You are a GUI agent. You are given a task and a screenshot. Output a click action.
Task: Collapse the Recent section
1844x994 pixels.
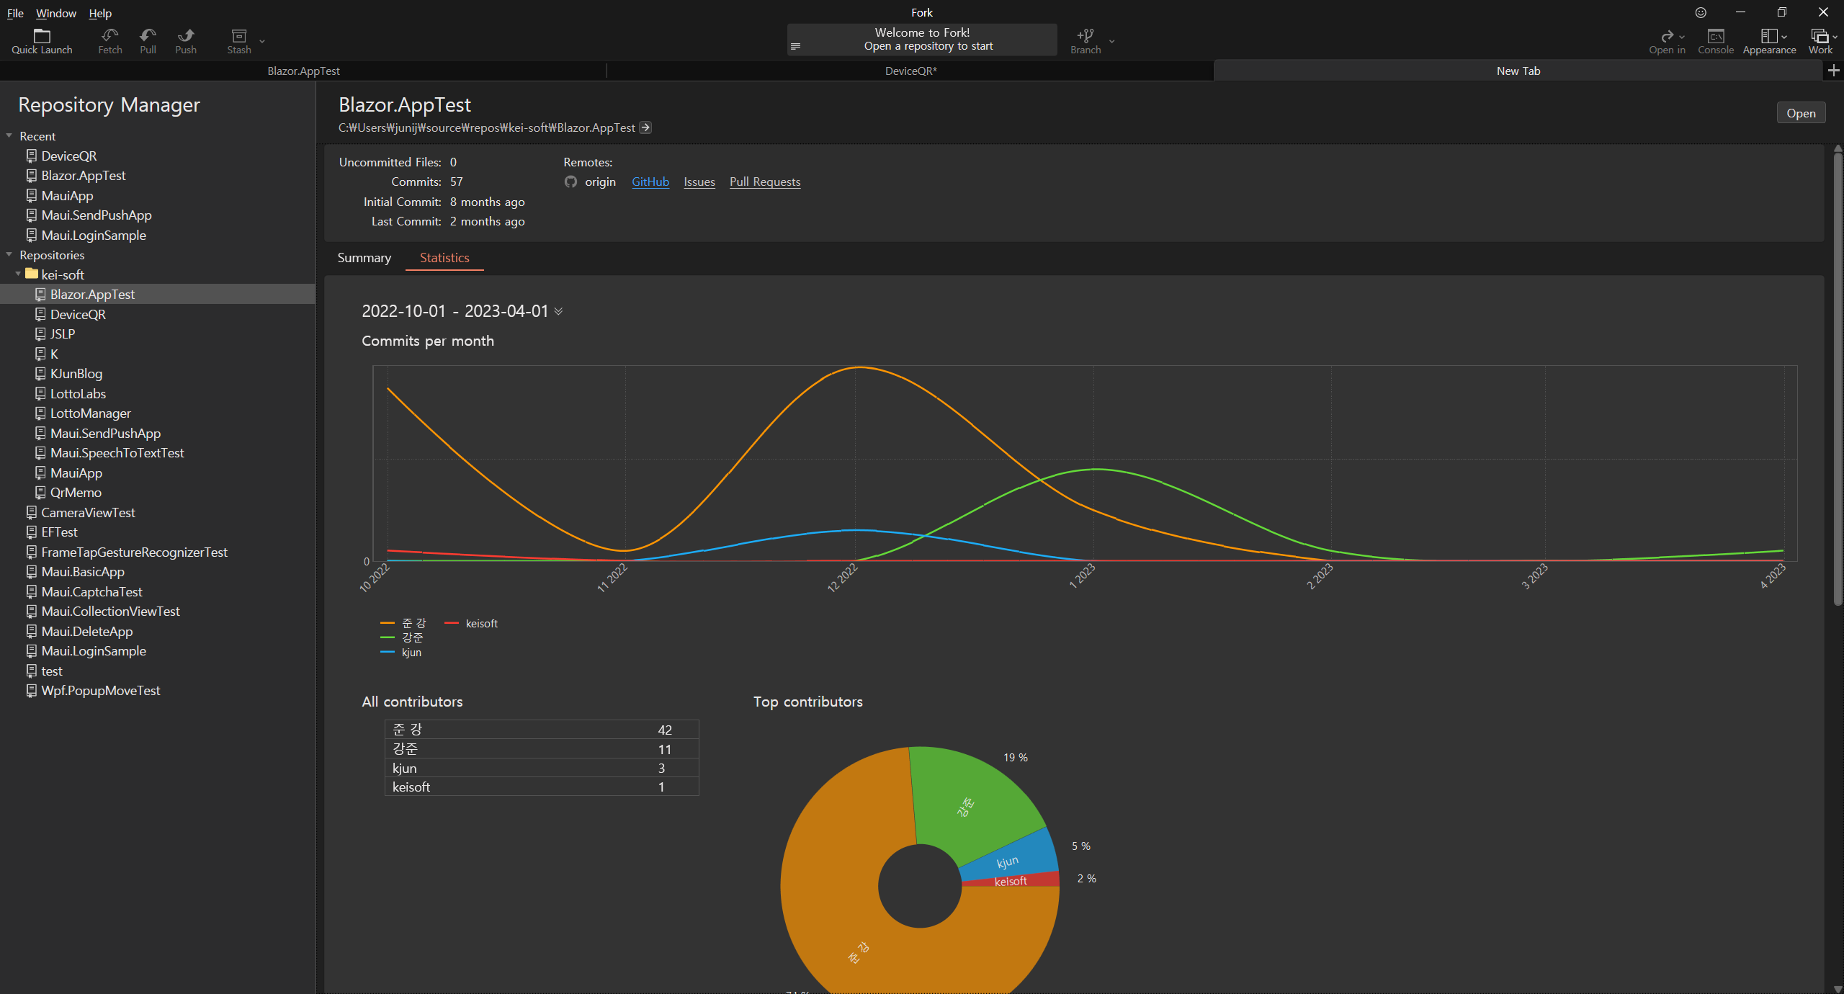(9, 135)
